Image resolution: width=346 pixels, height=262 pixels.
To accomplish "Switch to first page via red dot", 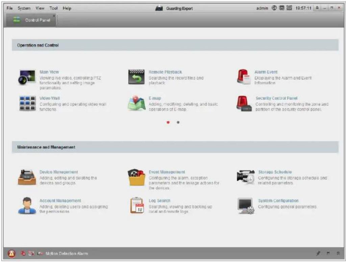I will (x=168, y=122).
